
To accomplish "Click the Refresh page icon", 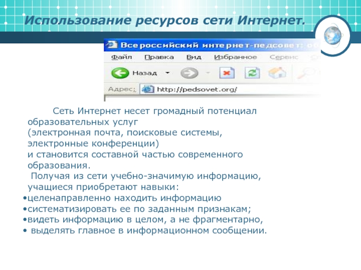I will [252, 73].
